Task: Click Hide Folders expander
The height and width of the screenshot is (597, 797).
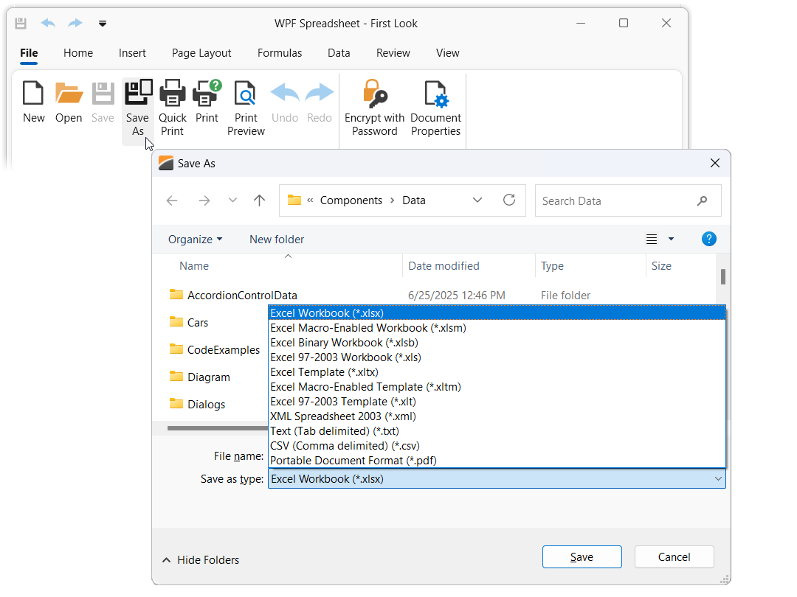Action: [x=201, y=560]
